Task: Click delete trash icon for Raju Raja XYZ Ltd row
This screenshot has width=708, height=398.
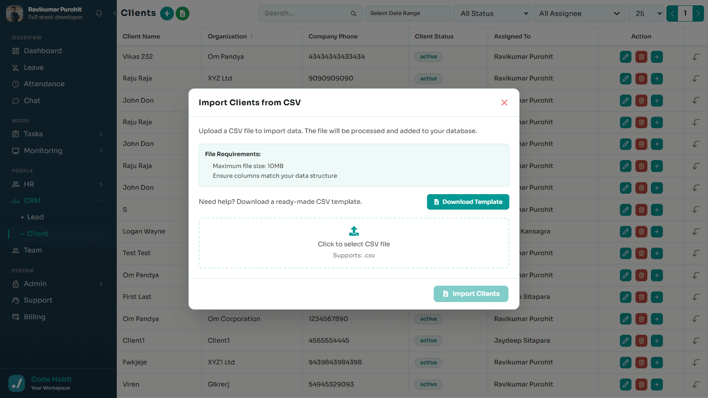Action: (641, 79)
